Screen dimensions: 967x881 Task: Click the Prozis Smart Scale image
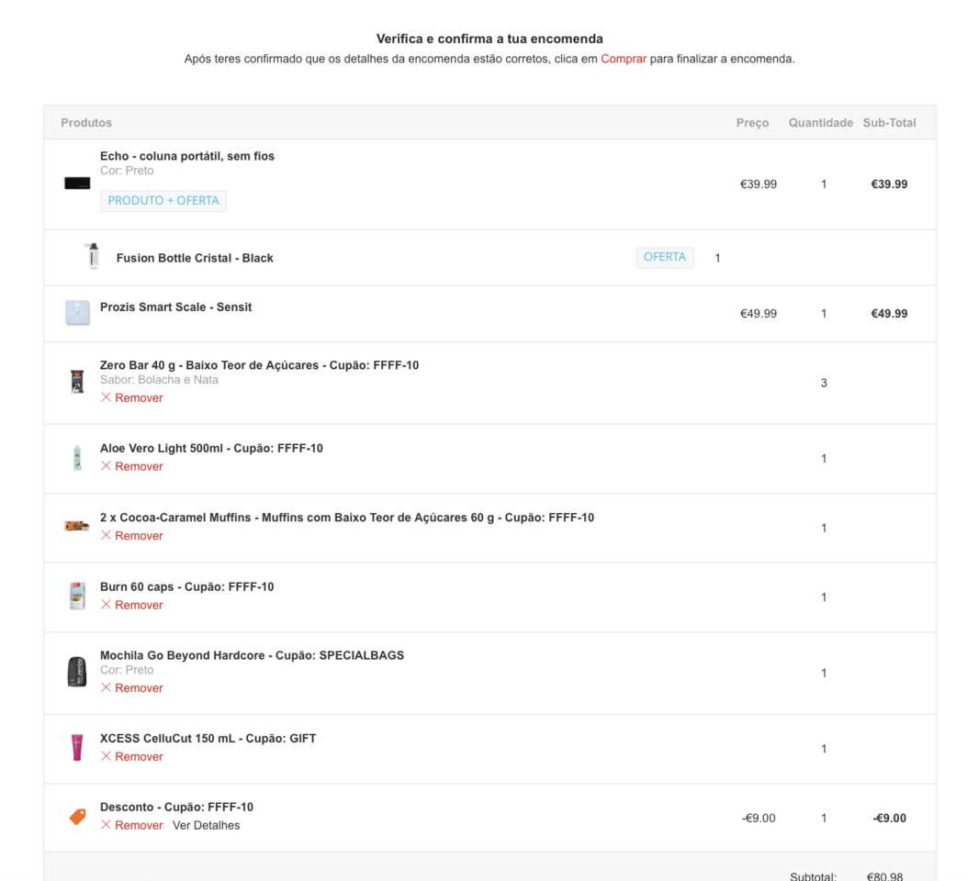[x=77, y=312]
